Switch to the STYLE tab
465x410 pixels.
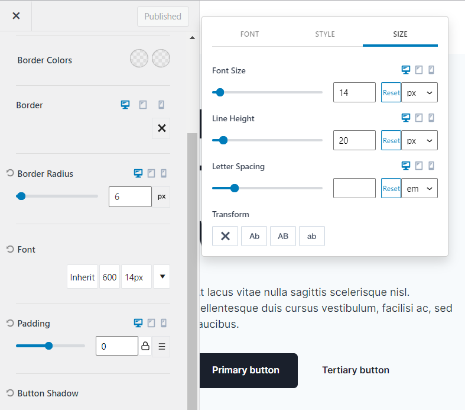click(x=325, y=34)
